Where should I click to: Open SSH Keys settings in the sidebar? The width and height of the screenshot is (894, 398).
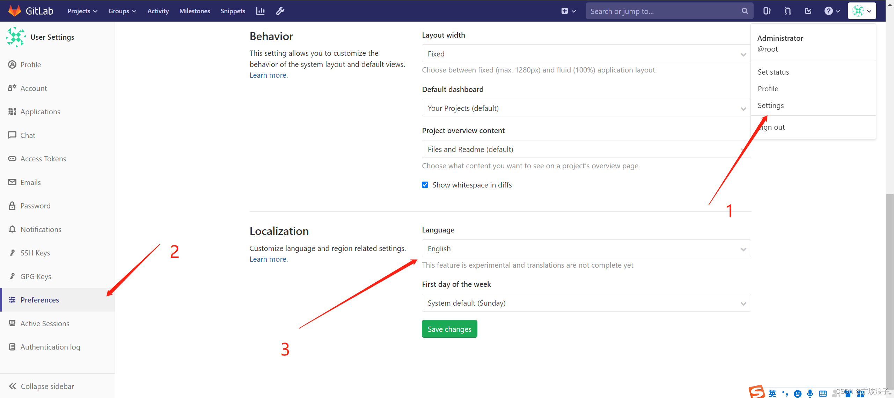35,252
